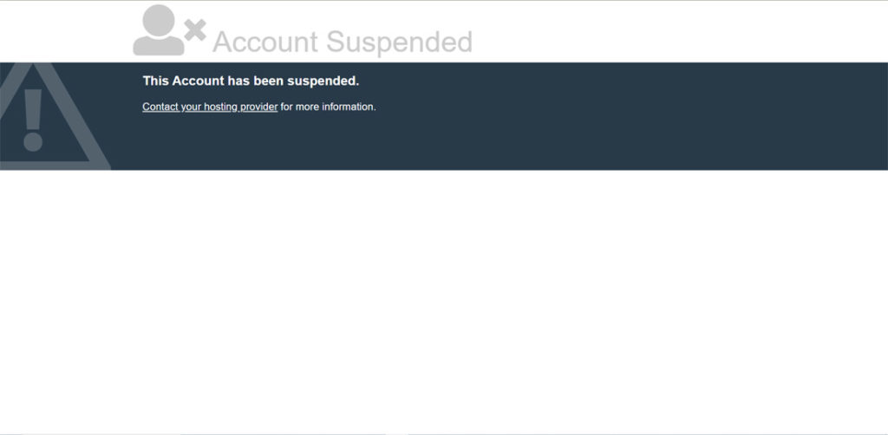Open the Contact your hosting provider link
888x435 pixels.
(210, 107)
